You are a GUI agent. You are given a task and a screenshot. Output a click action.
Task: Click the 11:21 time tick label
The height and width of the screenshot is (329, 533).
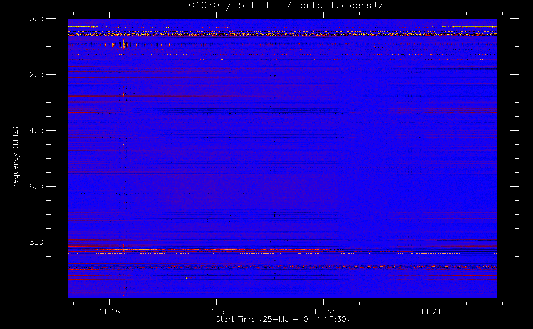(x=431, y=312)
